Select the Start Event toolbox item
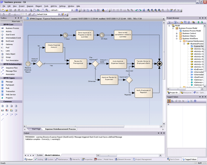 (x=10, y=35)
